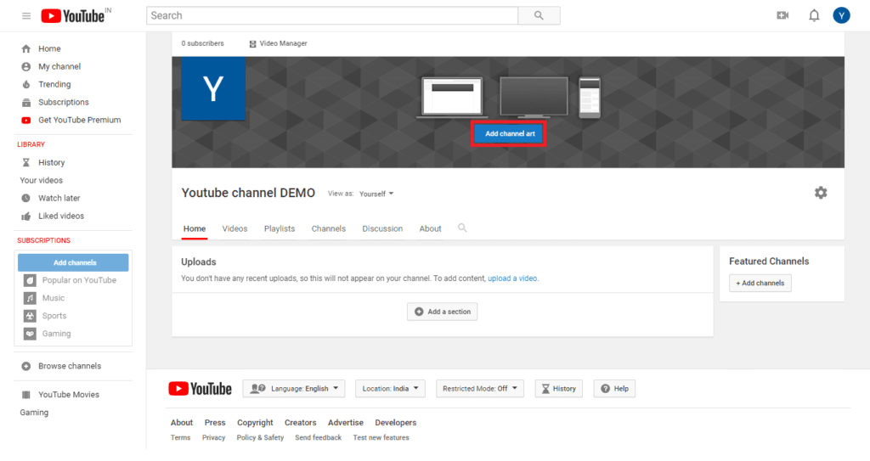The width and height of the screenshot is (870, 461).
Task: Click the Subscriptions icon in sidebar
Action: (26, 102)
